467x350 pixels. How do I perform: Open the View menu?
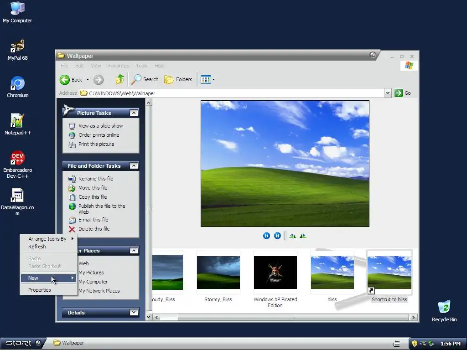point(96,66)
